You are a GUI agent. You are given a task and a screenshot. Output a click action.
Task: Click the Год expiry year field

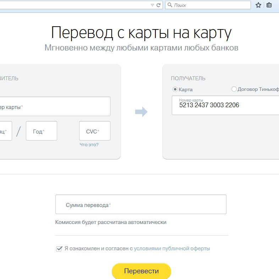click(x=42, y=131)
